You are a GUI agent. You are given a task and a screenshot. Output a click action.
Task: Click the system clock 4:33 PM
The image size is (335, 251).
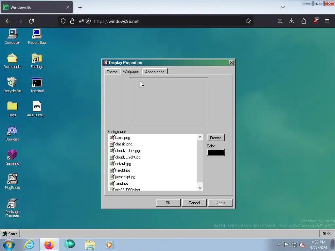[318, 245]
